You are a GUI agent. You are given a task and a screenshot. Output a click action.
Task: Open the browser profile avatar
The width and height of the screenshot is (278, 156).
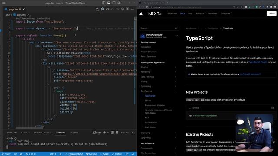(x=275, y=7)
